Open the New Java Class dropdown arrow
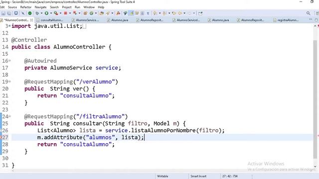 pyautogui.click(x=96, y=13)
